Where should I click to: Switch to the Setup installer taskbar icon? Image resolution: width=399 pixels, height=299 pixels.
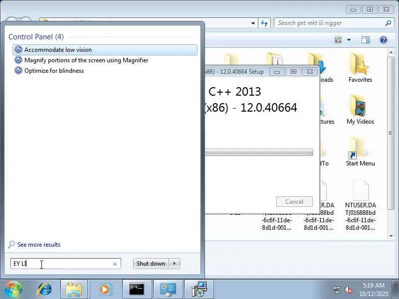199,290
